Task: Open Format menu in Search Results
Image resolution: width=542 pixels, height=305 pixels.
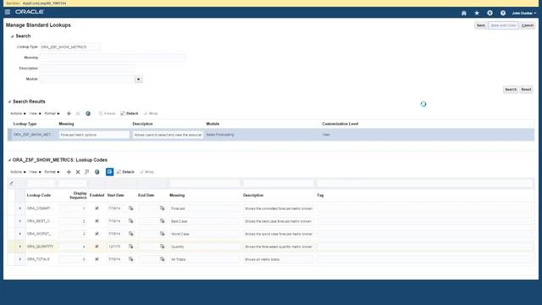Action: [x=52, y=114]
